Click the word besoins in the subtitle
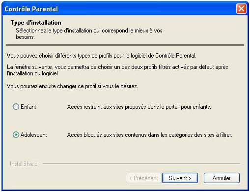Screen dimensions: 250x192 [x=25, y=37]
